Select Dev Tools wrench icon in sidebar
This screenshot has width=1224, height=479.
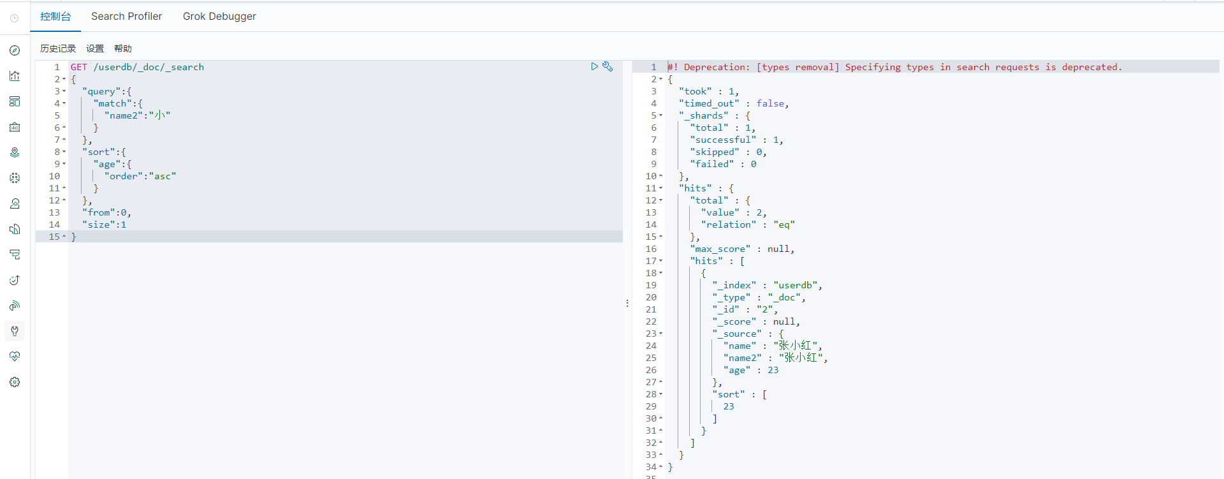pyautogui.click(x=15, y=331)
